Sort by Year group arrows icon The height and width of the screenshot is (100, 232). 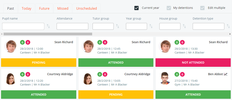pos(151,26)
